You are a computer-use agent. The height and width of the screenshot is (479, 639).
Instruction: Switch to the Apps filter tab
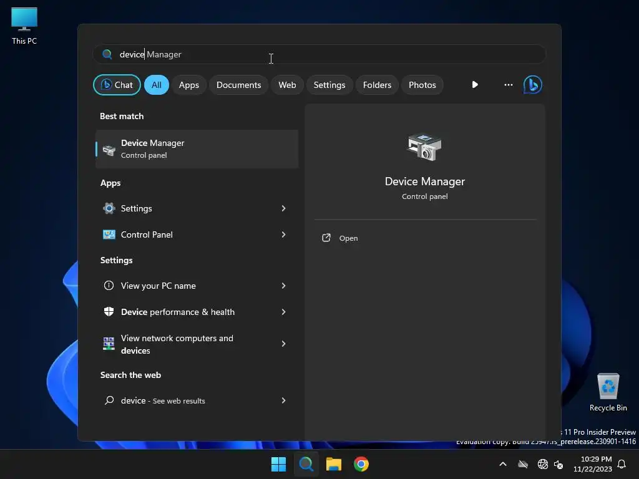[188, 85]
